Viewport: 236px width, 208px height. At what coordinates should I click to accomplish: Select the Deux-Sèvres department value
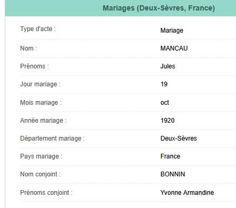pos(178,138)
